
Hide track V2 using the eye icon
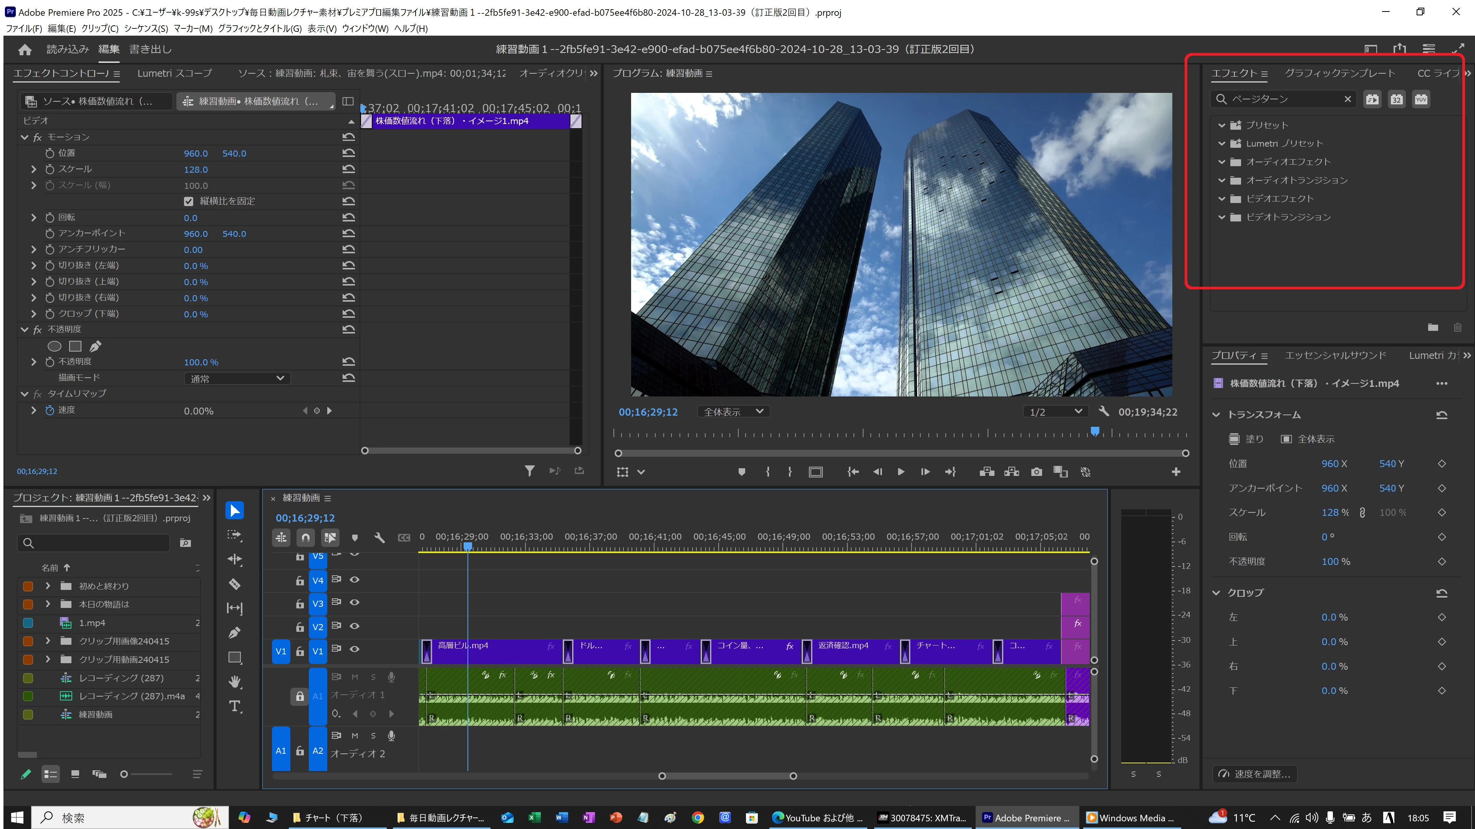tap(355, 626)
